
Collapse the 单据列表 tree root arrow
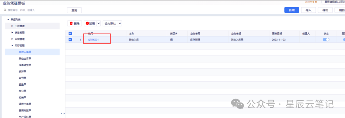pos(8,19)
